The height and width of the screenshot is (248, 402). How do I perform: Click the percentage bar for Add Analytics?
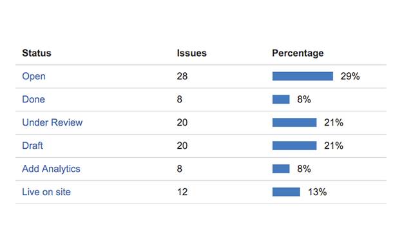click(281, 169)
